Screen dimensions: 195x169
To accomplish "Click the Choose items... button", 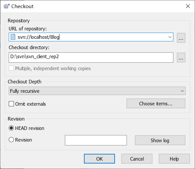I will pos(156,103).
